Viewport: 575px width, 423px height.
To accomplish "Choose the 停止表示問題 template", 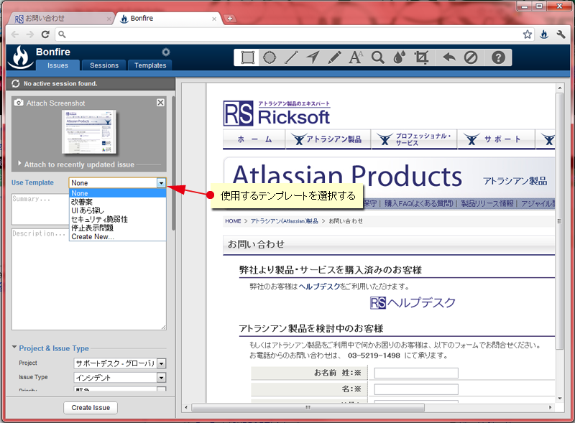I will click(x=117, y=228).
